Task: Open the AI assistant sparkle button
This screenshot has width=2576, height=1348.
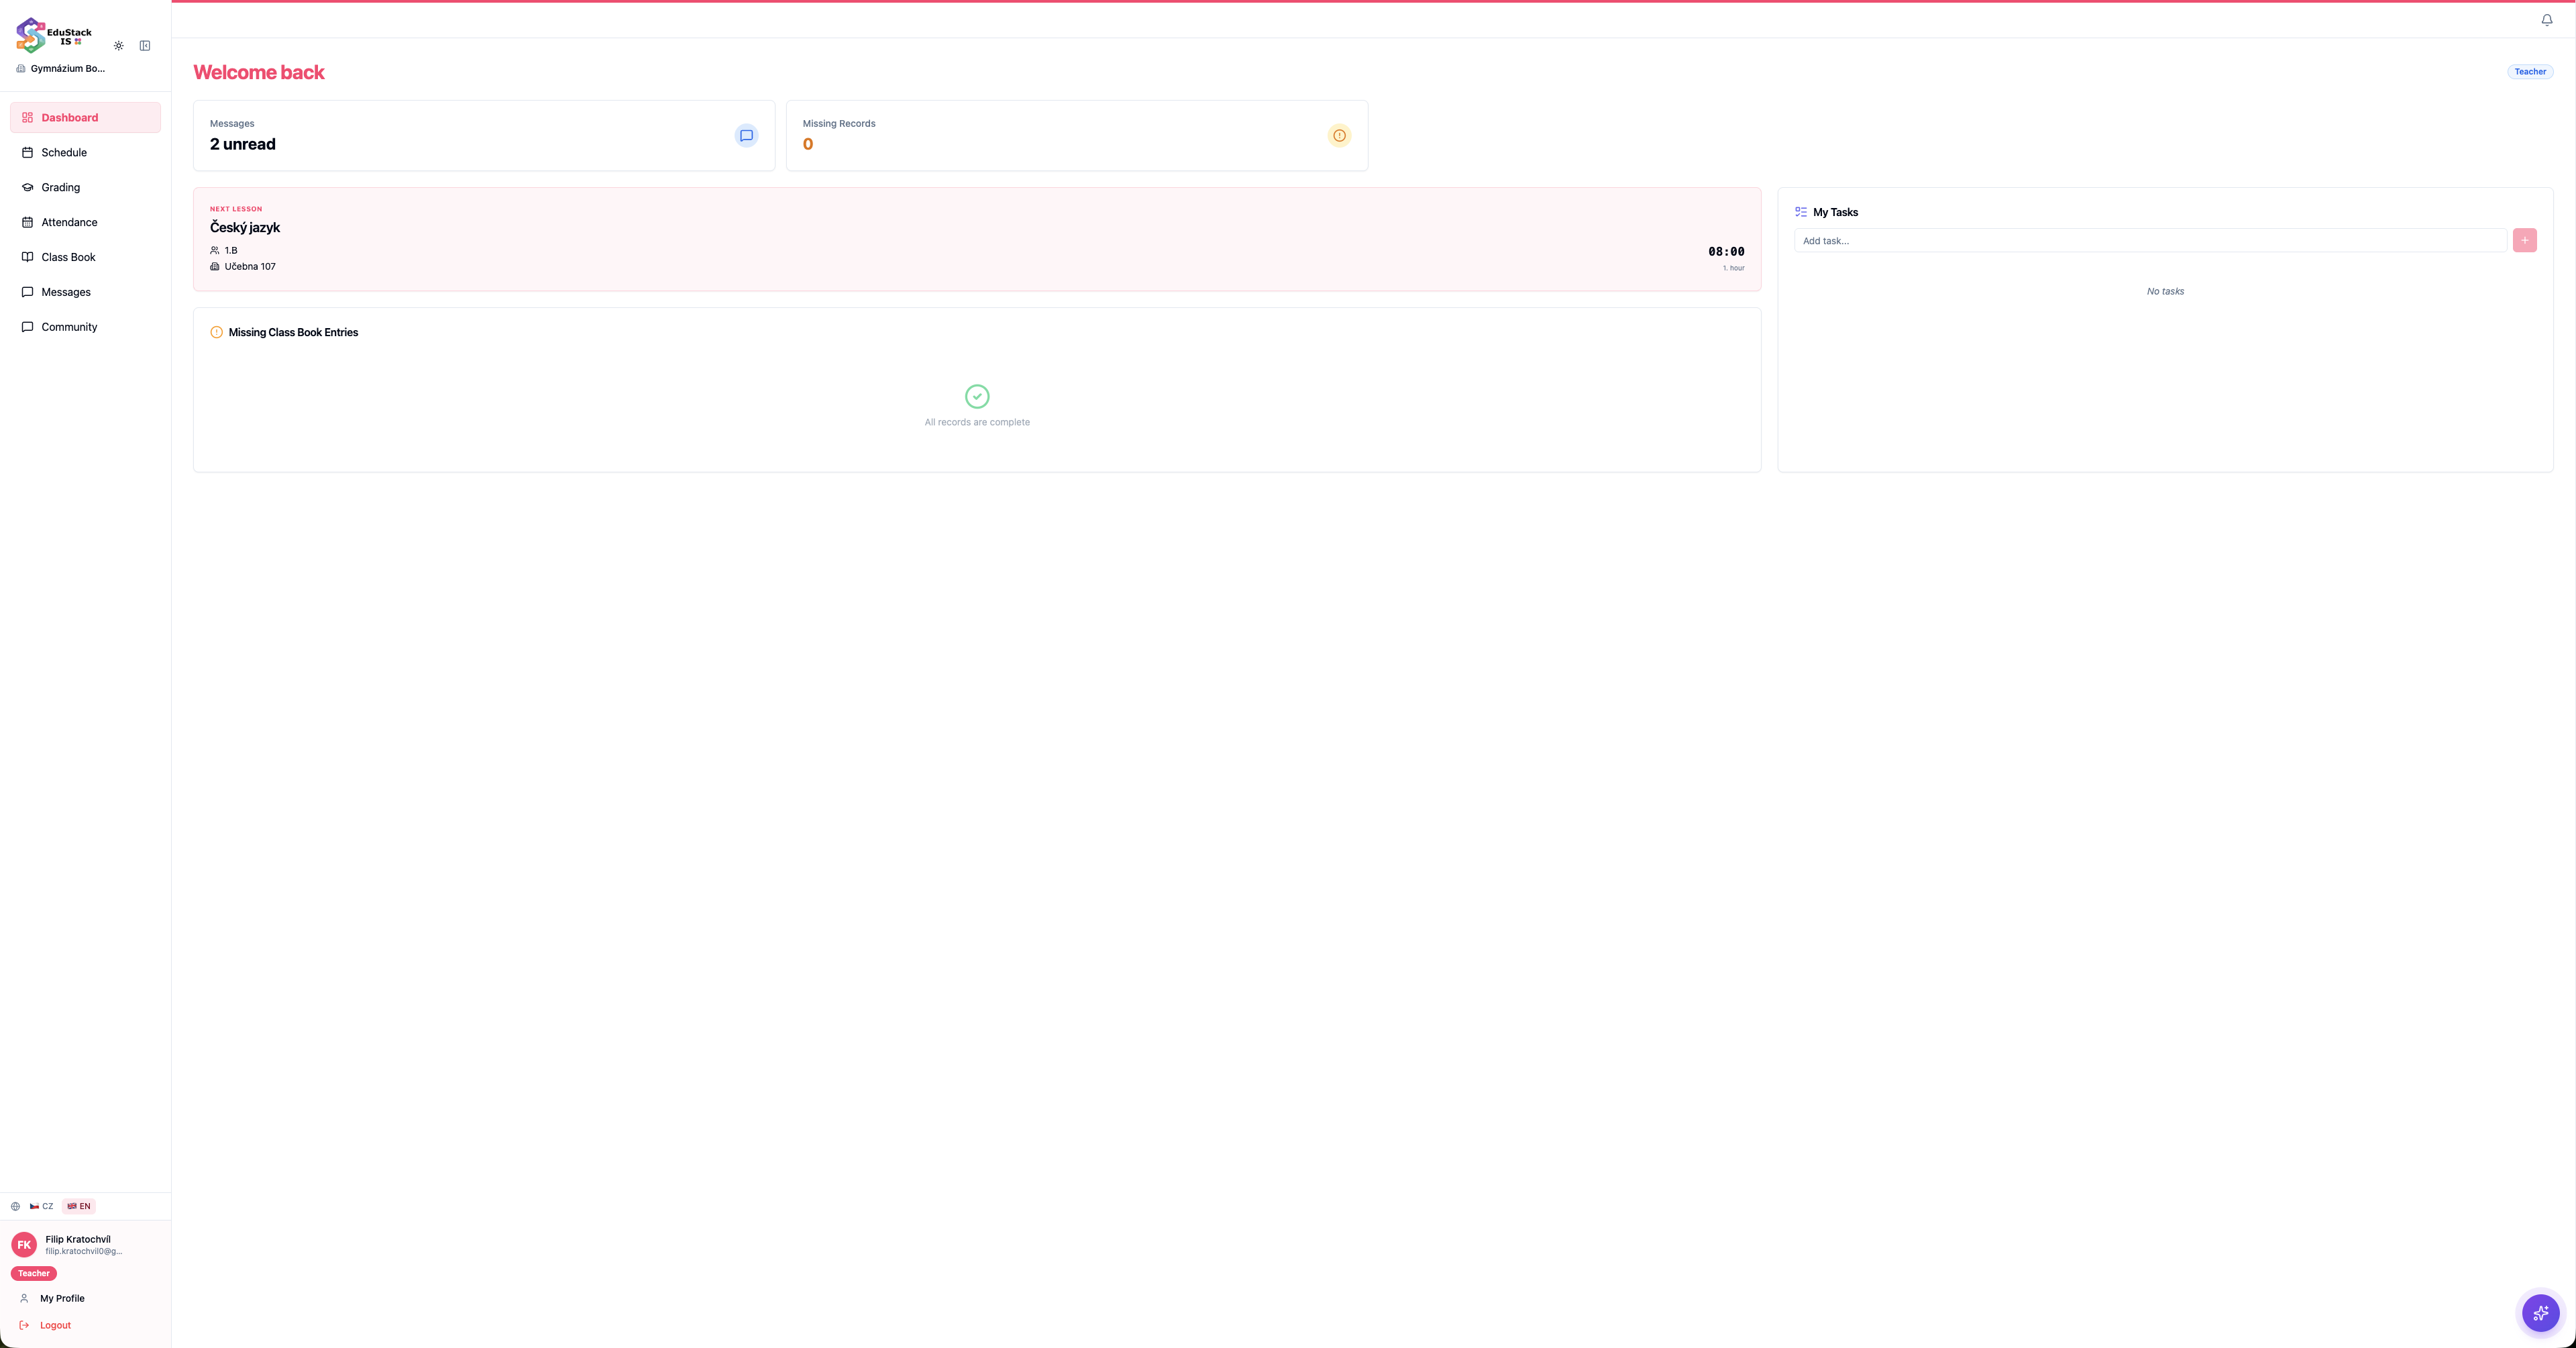Action: coord(2541,1313)
